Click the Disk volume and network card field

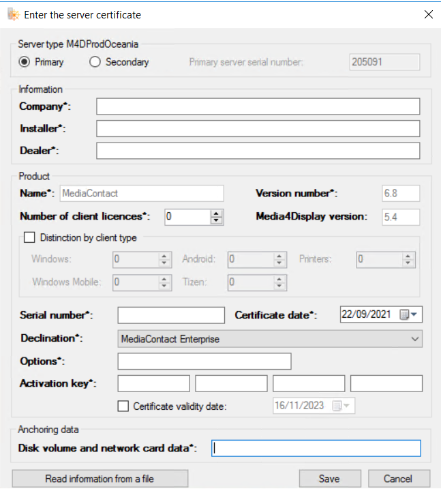316,447
